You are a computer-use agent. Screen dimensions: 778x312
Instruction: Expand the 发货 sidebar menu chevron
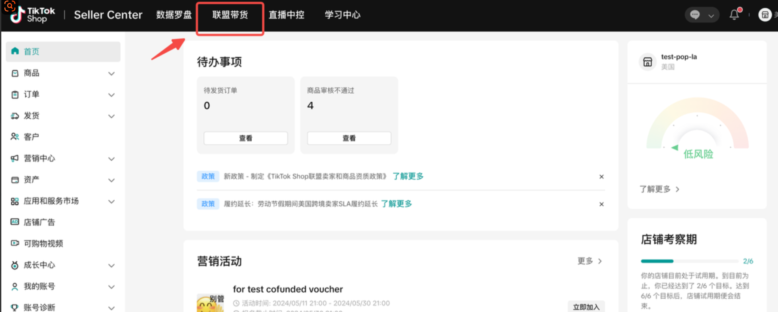(111, 116)
